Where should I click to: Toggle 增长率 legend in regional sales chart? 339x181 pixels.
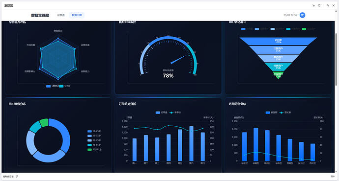[x=285, y=113]
